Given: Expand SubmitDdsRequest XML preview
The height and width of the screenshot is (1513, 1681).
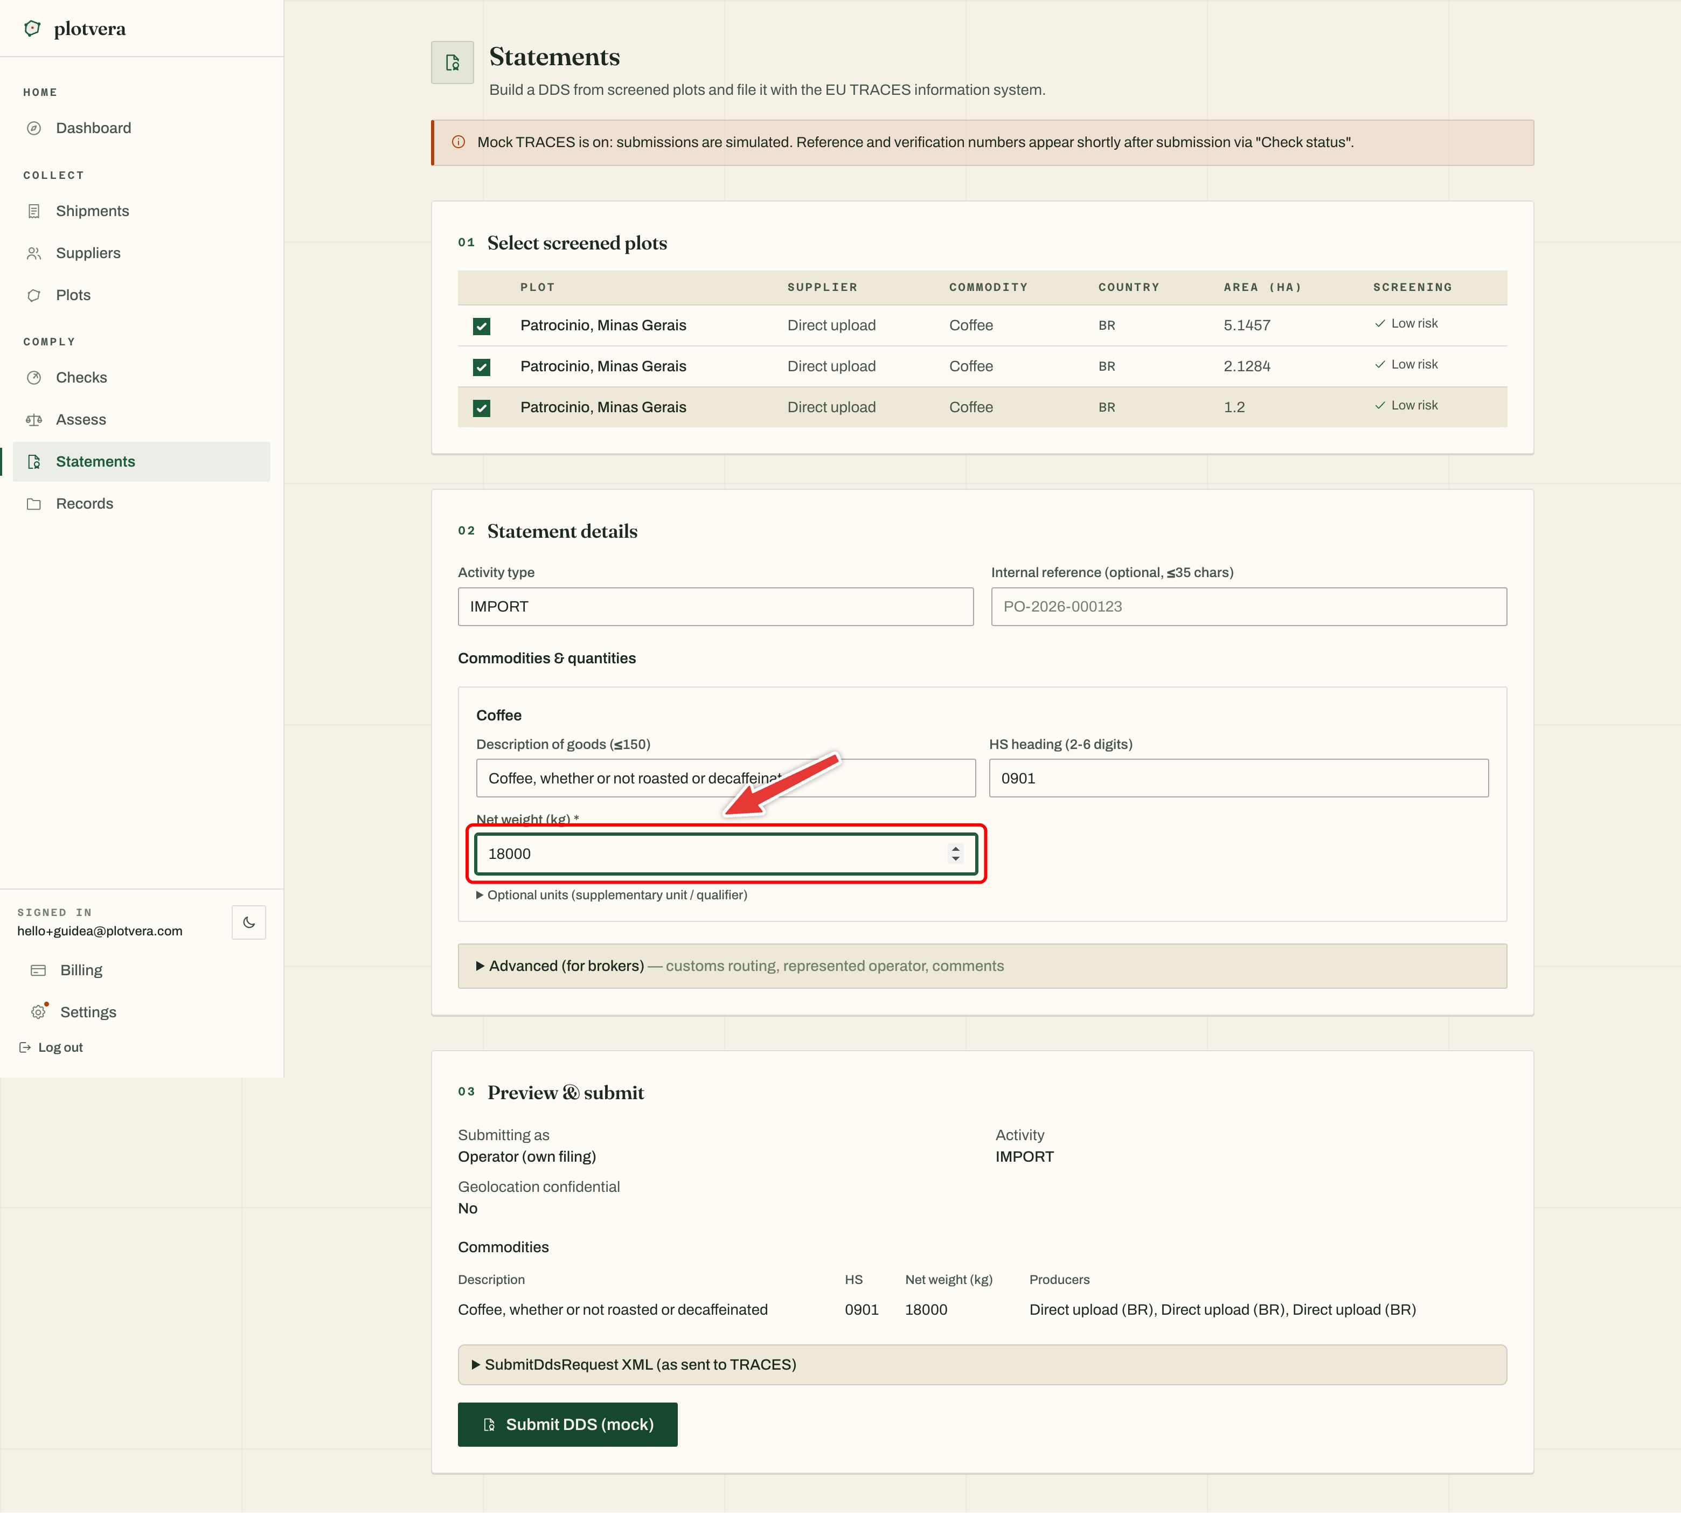Looking at the screenshot, I should pos(982,1365).
